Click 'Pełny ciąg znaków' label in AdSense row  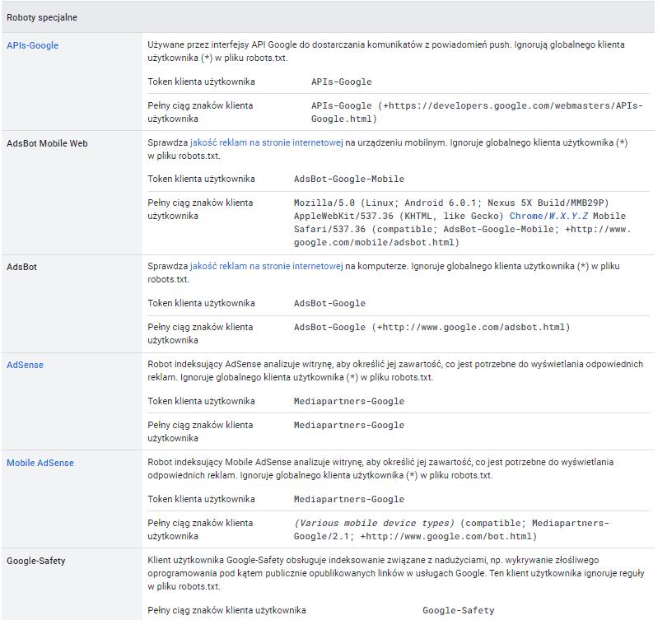pos(200,431)
